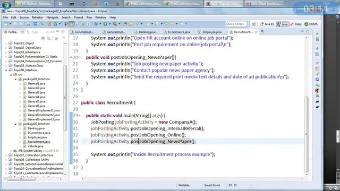This screenshot has height=191, width=340.
Task: Switch to the Banking.java editor tab
Action: (x=145, y=32)
